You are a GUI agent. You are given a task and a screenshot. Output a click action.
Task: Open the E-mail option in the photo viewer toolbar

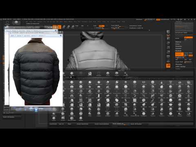[27, 36]
